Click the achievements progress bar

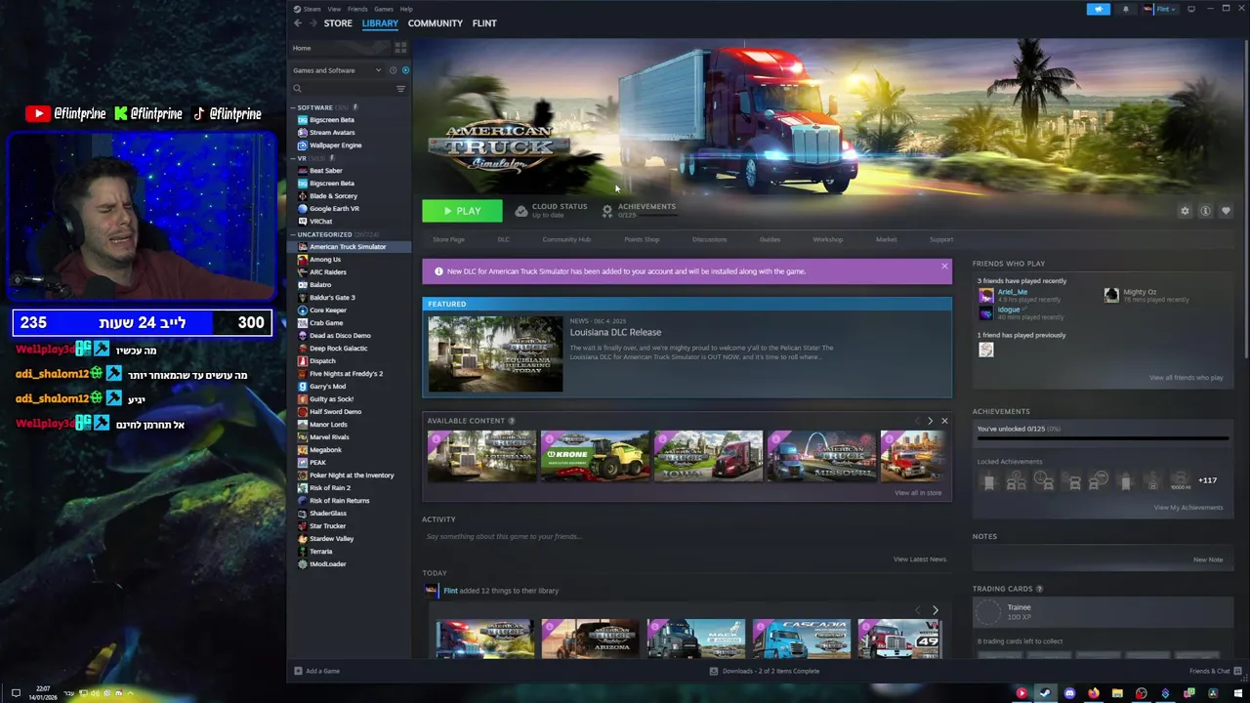point(1103,438)
